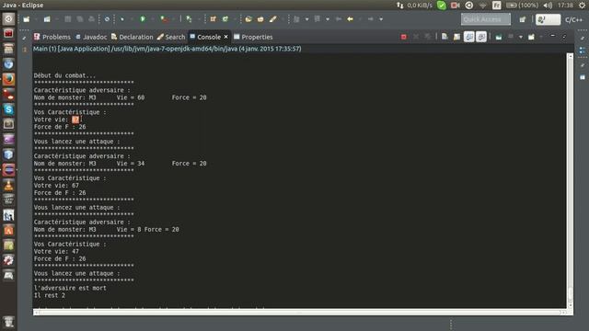Click the New Java Package toolbar icon

tap(213, 18)
